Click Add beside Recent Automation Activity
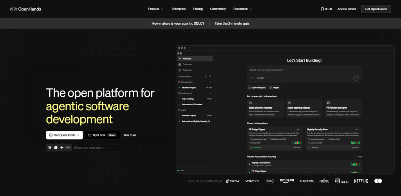401x196 pixels. (358, 156)
